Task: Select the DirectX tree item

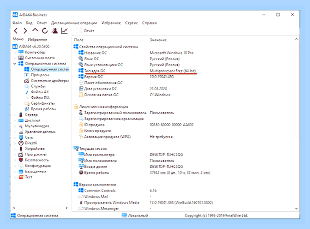Action: (x=31, y=143)
